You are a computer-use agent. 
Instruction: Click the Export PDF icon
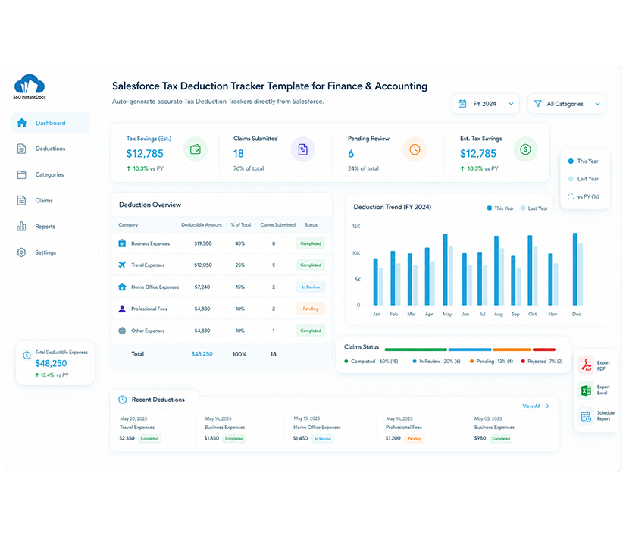click(586, 365)
